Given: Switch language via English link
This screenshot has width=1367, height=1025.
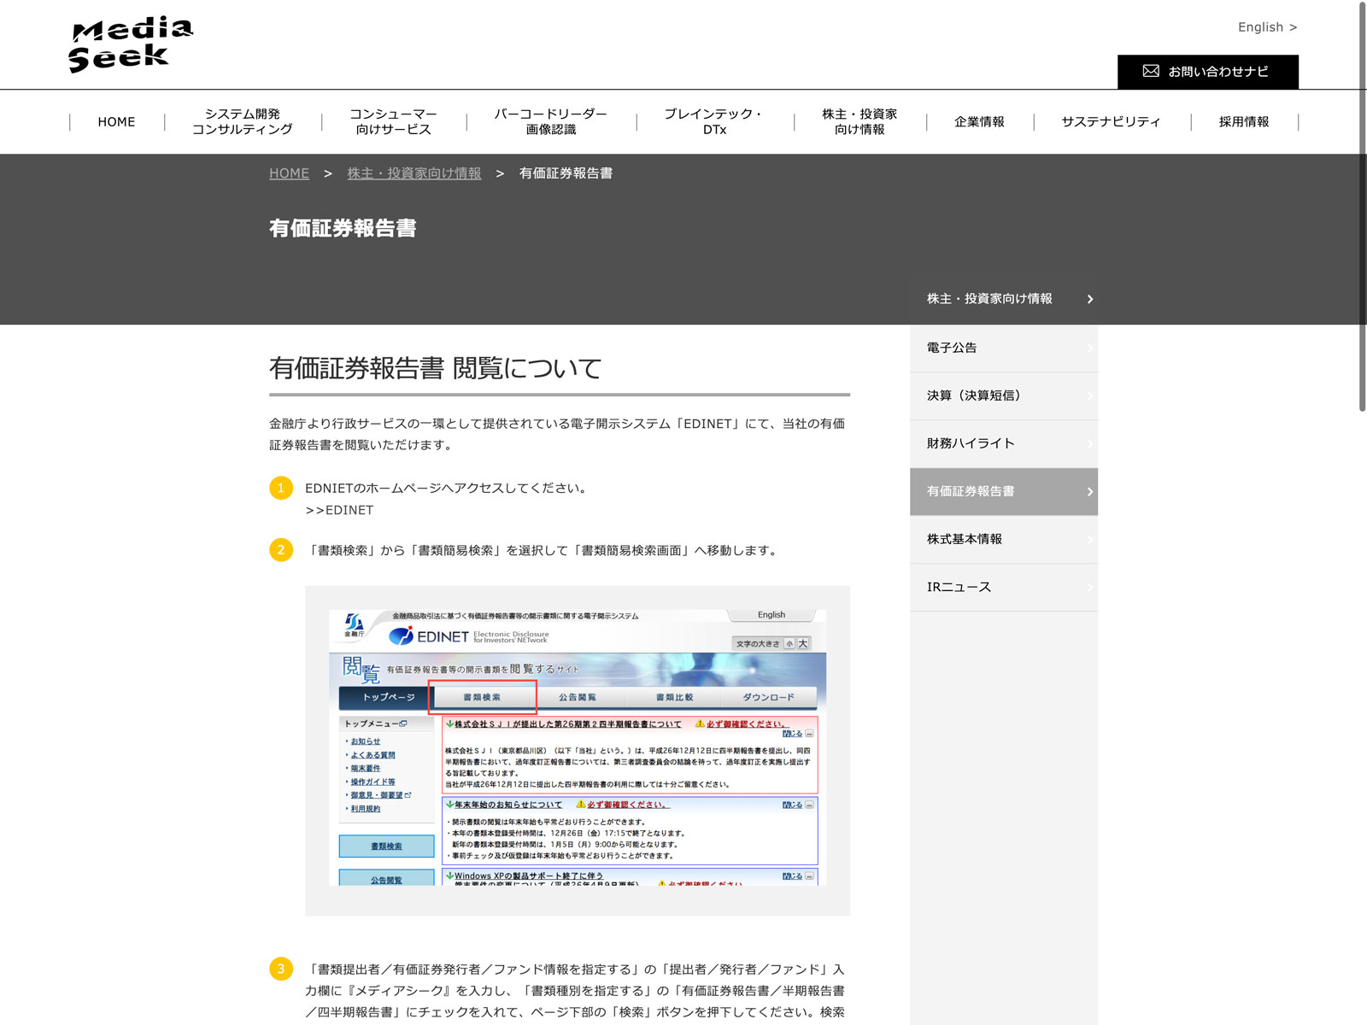Looking at the screenshot, I should pos(1266,27).
